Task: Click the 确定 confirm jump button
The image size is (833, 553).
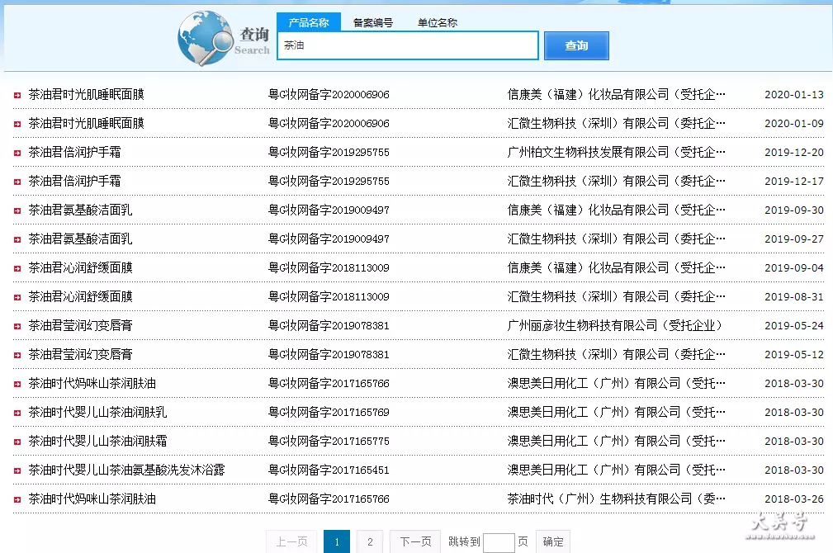Action: (x=553, y=541)
